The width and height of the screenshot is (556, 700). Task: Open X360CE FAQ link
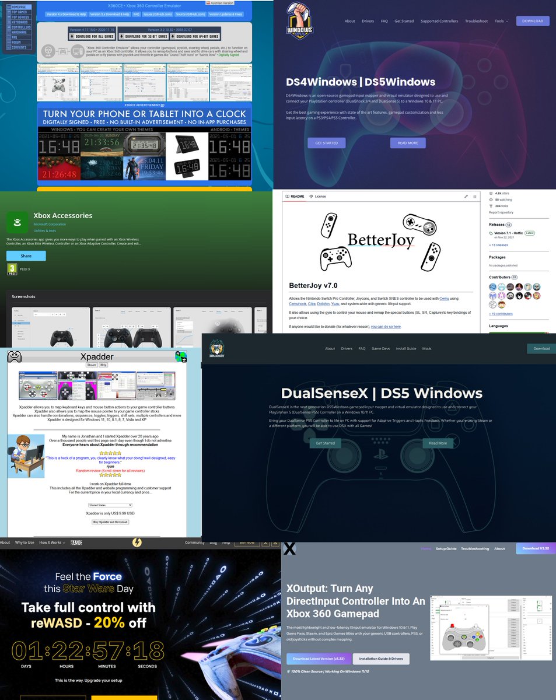pyautogui.click(x=136, y=14)
